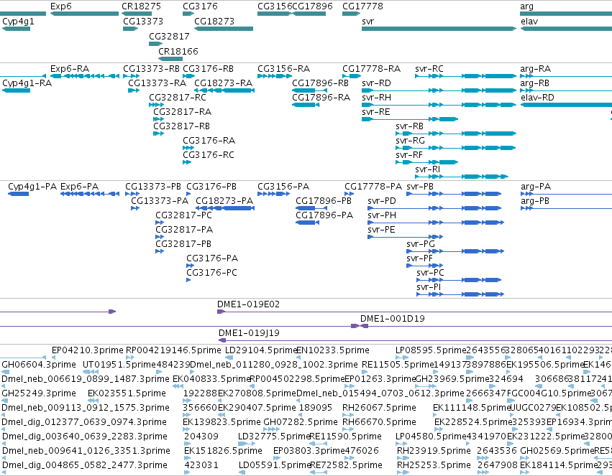This screenshot has width=612, height=476.
Task: Select the CG18273-PA protein label
Action: click(224, 201)
